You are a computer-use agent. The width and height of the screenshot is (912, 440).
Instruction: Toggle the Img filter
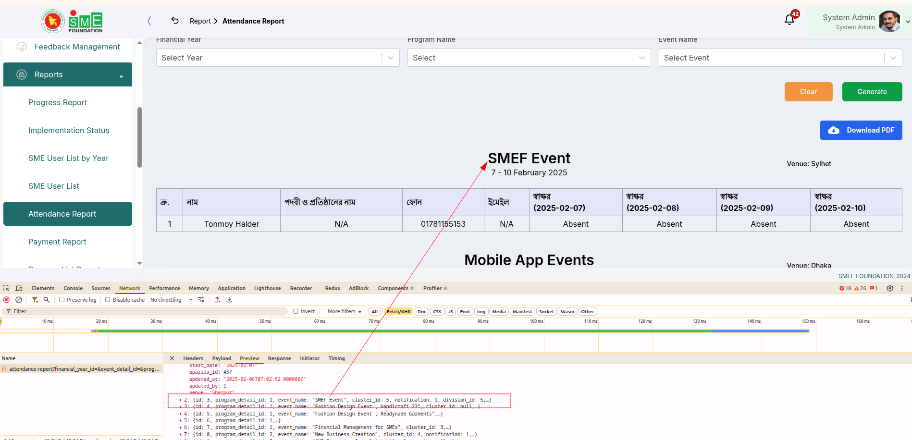click(x=481, y=311)
